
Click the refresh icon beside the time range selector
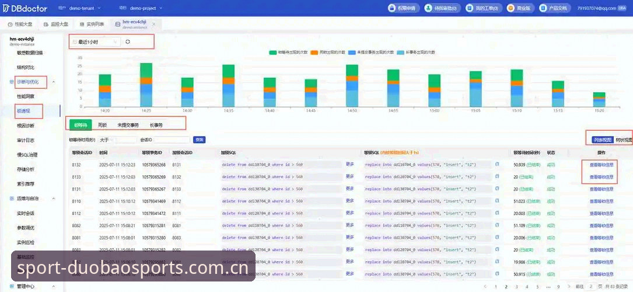128,41
